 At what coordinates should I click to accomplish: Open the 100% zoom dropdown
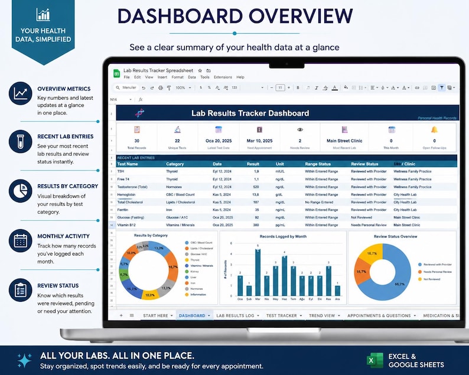click(x=183, y=87)
